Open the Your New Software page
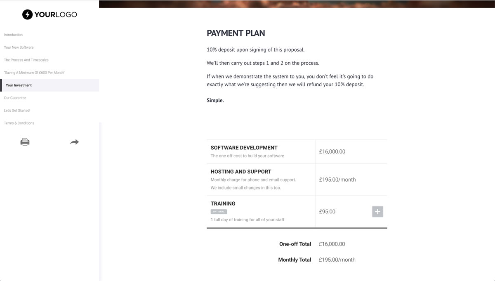Viewport: 495px width, 281px height. pyautogui.click(x=19, y=47)
